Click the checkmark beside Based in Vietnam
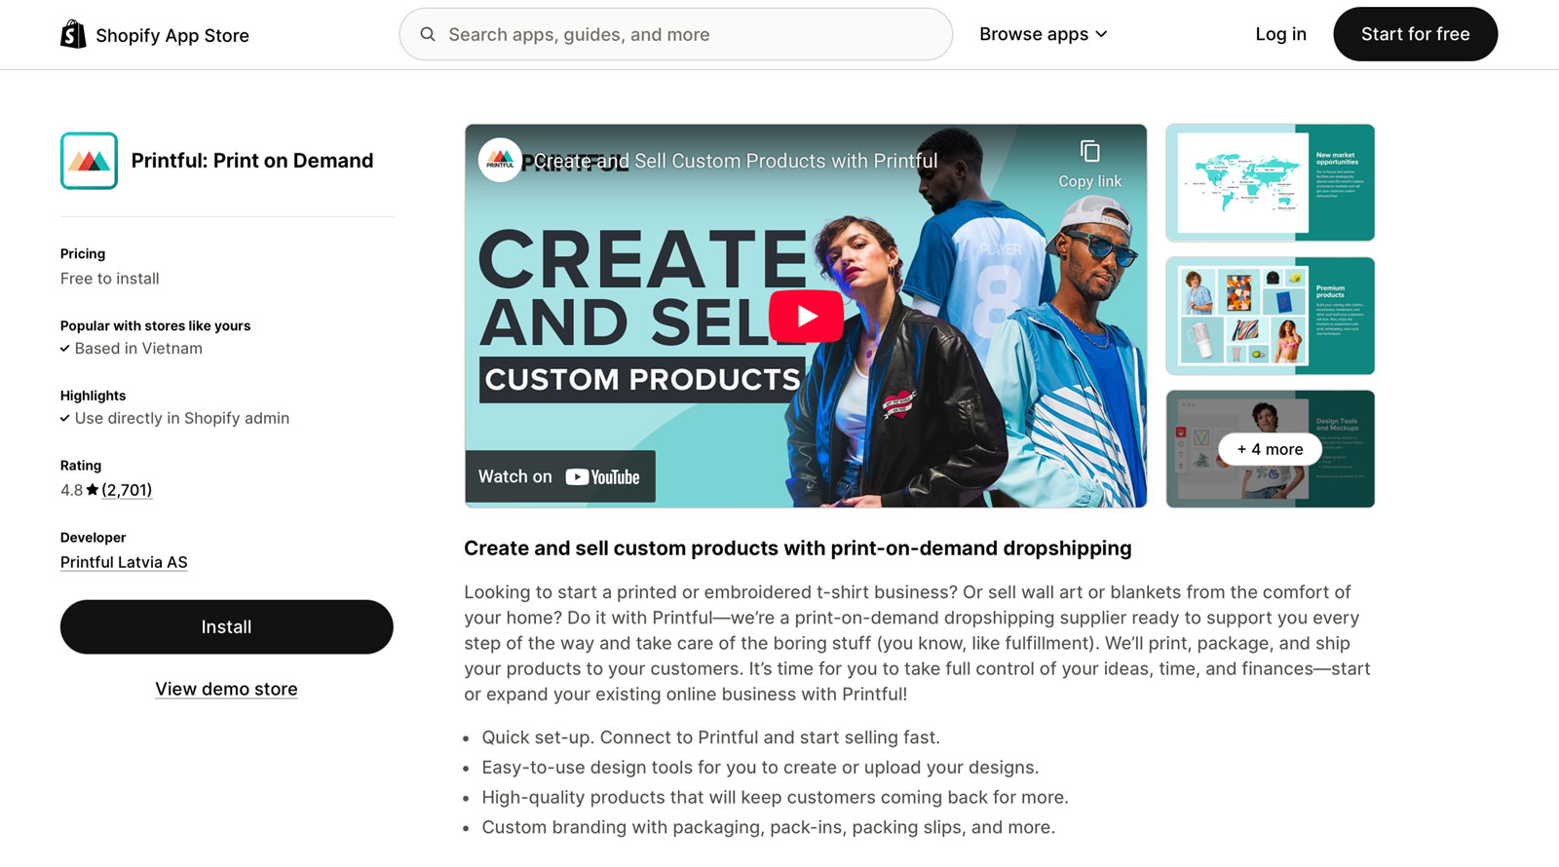Viewport: 1559px width, 867px height. [64, 349]
